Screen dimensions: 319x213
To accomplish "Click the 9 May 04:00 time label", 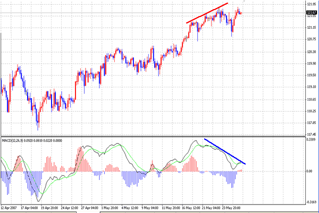I will coord(150,208).
